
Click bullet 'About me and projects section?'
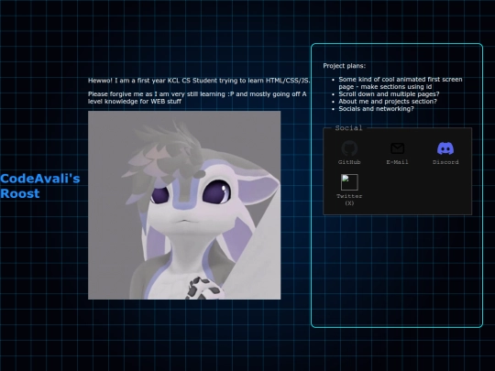(388, 102)
